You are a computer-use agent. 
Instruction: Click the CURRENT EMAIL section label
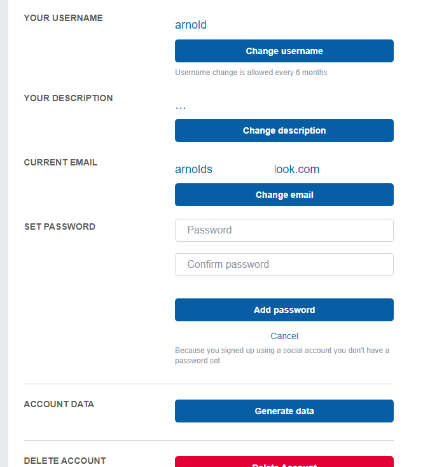[x=60, y=162]
